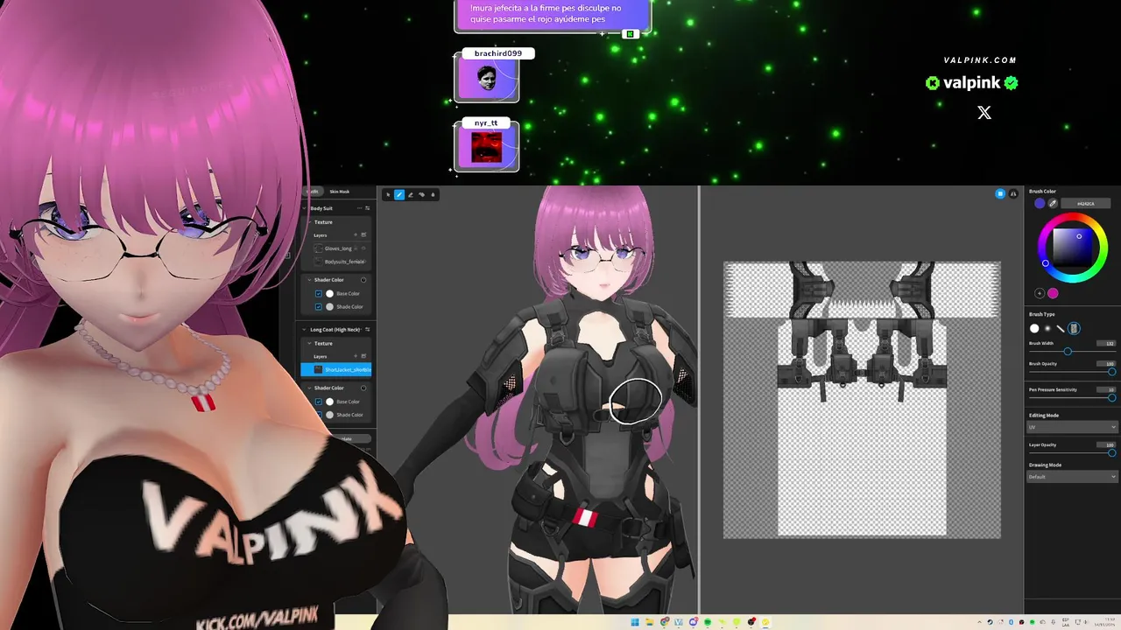The width and height of the screenshot is (1121, 630).
Task: Click the mirror symmetry icon near Brush Color
Action: [1013, 193]
